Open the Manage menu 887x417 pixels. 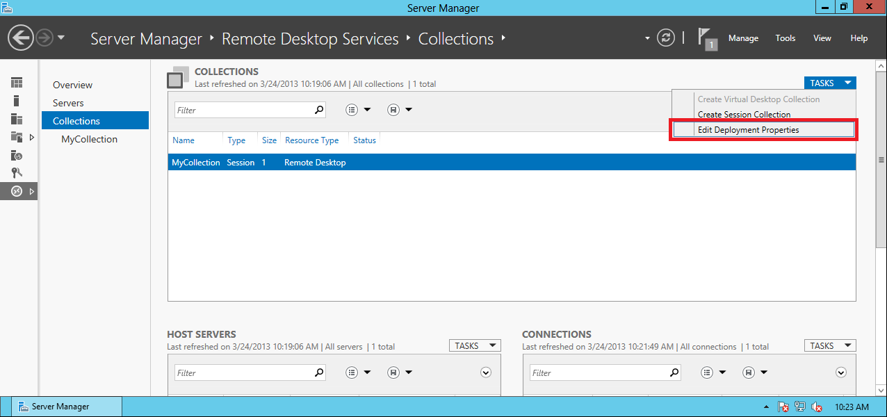pyautogui.click(x=743, y=38)
